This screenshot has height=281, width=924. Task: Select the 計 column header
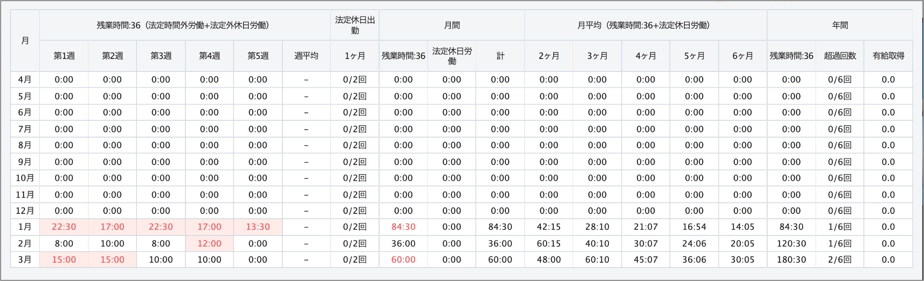[x=500, y=56]
